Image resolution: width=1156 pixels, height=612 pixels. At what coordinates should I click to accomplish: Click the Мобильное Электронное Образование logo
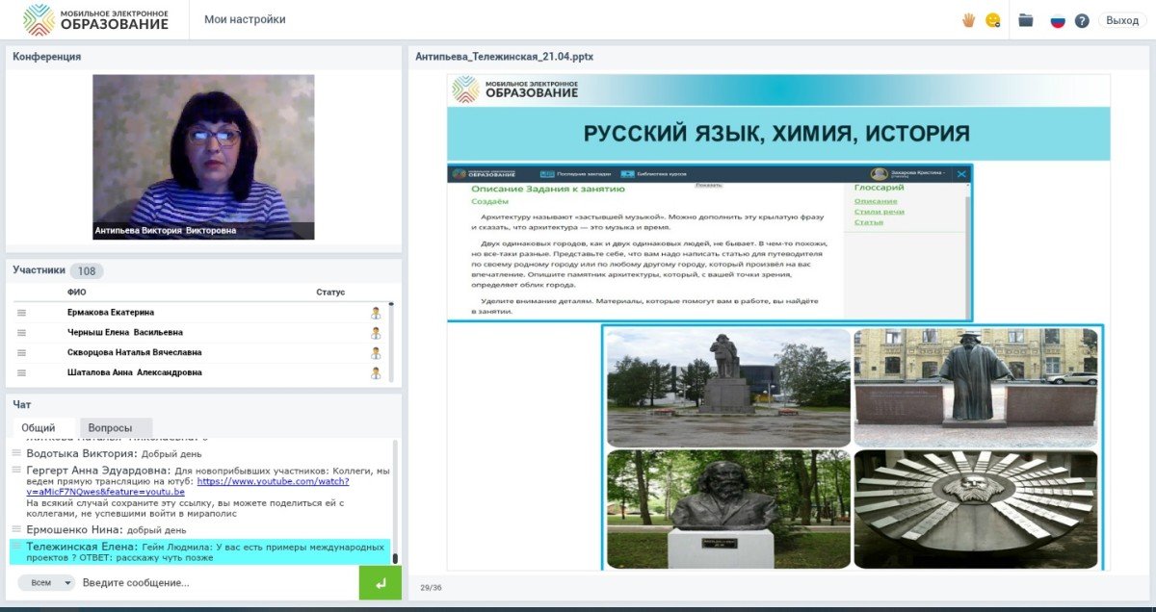point(96,19)
